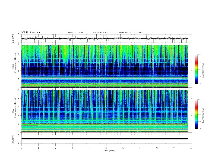Click the "VLF Spectra" plot title
Screen dimensions: 215x166
coord(31,33)
